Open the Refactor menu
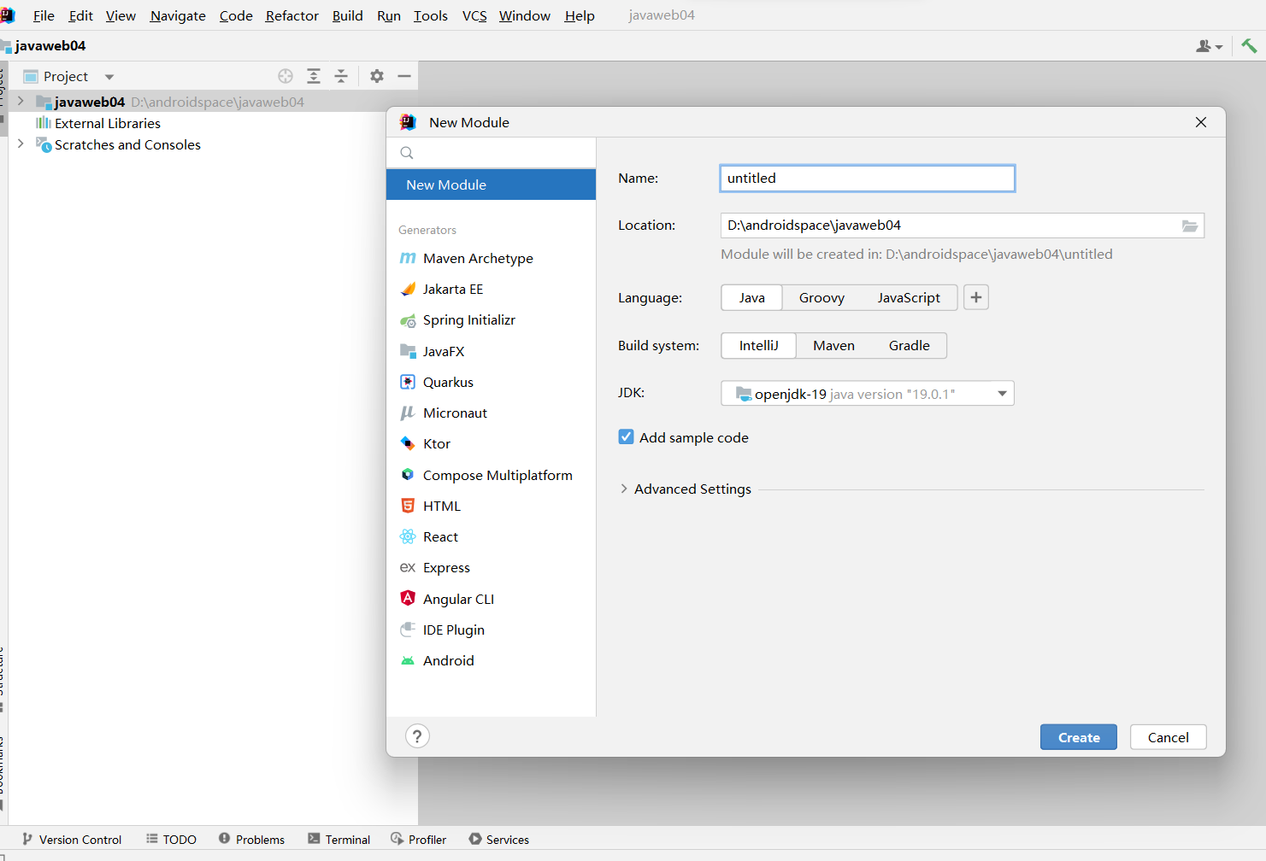This screenshot has width=1266, height=861. 291,15
